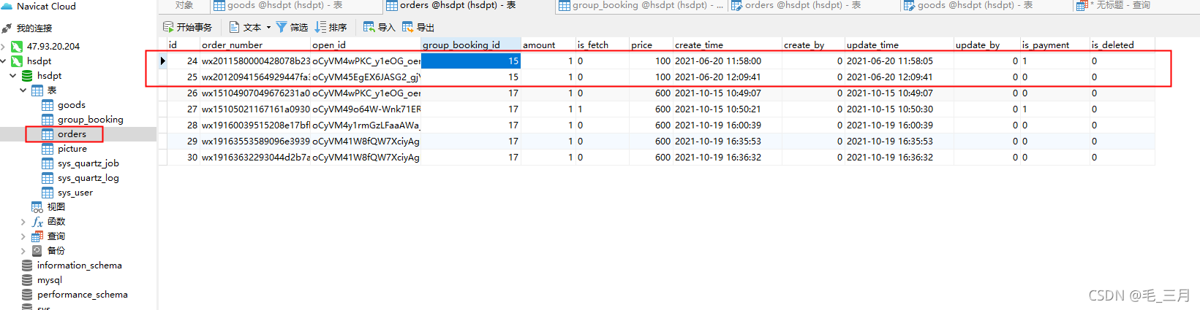Click the goods table icon
Image resolution: width=1200 pixels, height=310 pixels.
[48, 105]
